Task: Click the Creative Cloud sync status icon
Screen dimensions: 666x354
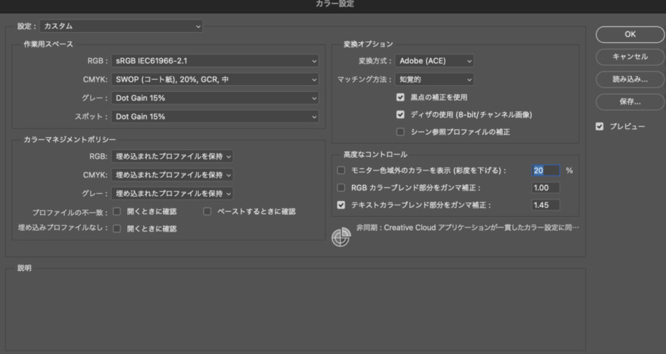Action: point(341,237)
